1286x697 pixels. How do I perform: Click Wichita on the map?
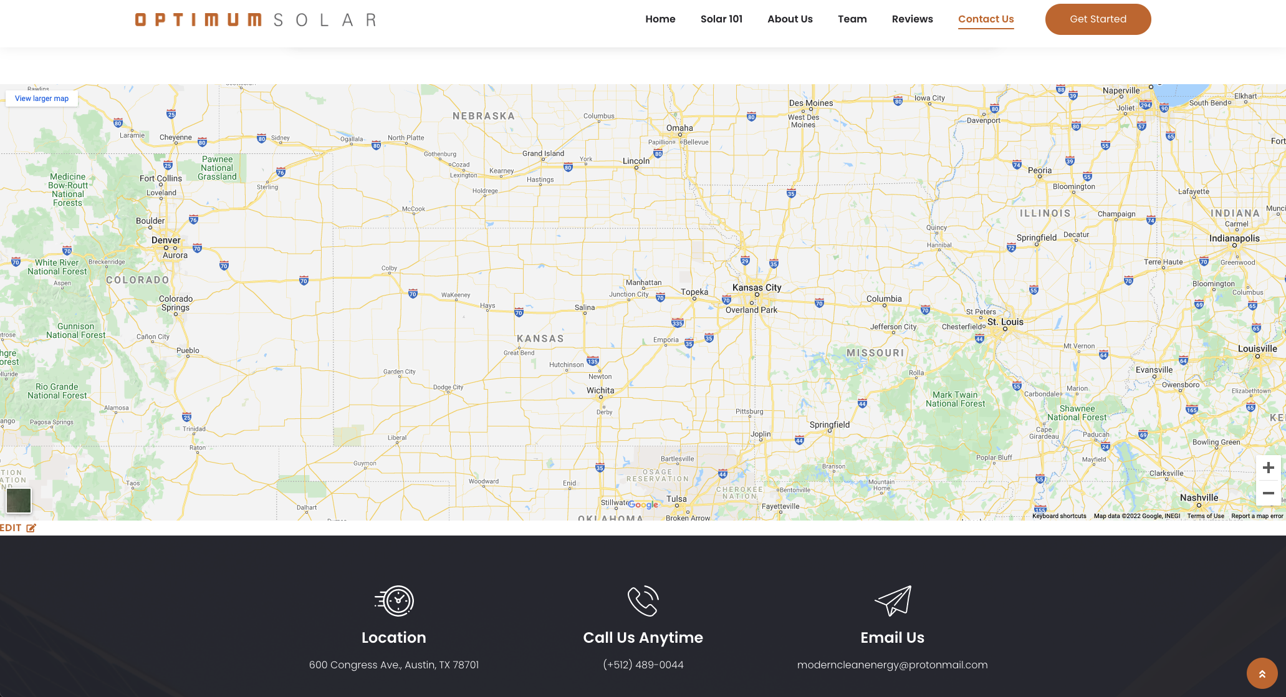[x=600, y=391]
